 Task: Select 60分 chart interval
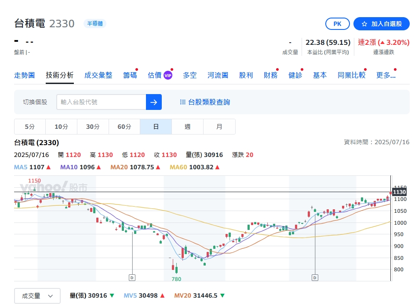[x=124, y=127]
